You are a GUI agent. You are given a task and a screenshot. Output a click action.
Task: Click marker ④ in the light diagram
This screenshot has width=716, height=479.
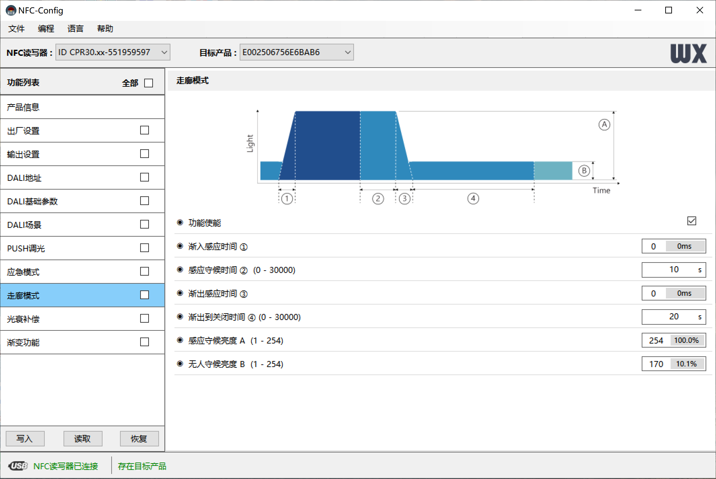[473, 198]
